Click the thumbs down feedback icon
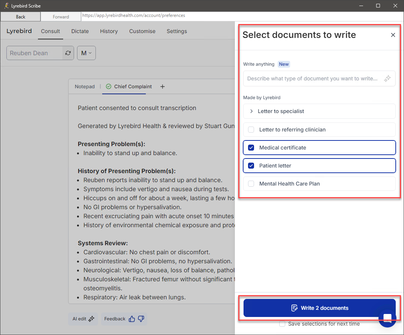This screenshot has height=335, width=404. coord(141,319)
